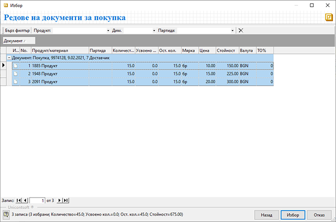
Task: Click the Валута column header
Action: pos(247,50)
